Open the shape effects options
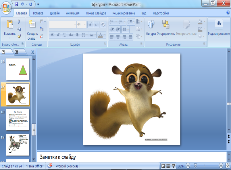 click(201, 36)
